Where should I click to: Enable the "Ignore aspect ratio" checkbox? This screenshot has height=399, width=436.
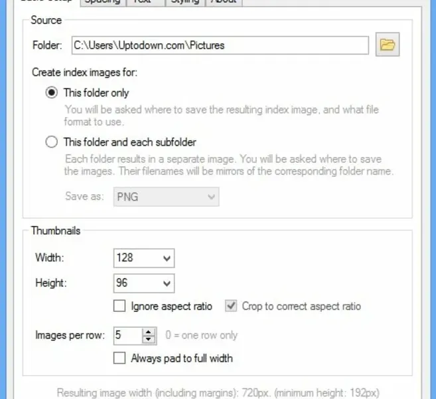[119, 307]
